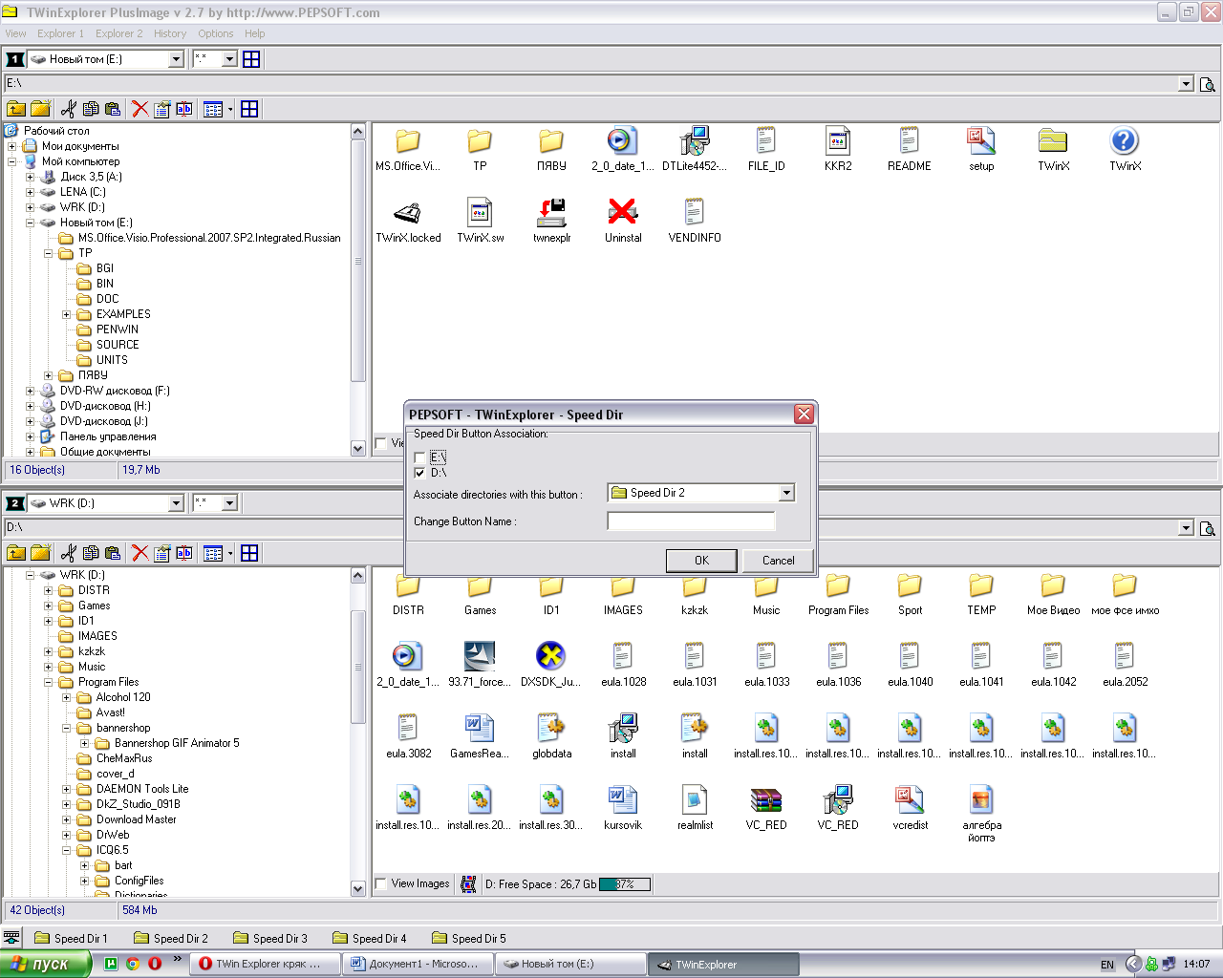Open the пуск Start button
The image size is (1223, 978).
click(x=45, y=964)
